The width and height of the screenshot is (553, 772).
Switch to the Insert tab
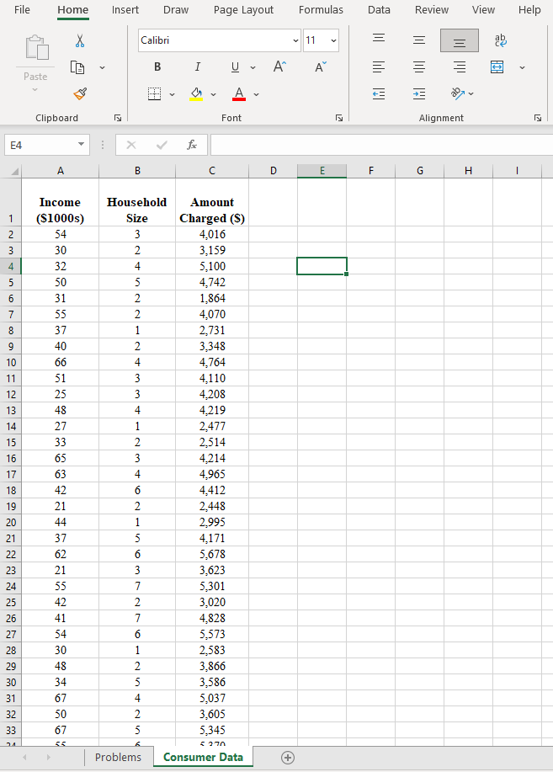[125, 10]
